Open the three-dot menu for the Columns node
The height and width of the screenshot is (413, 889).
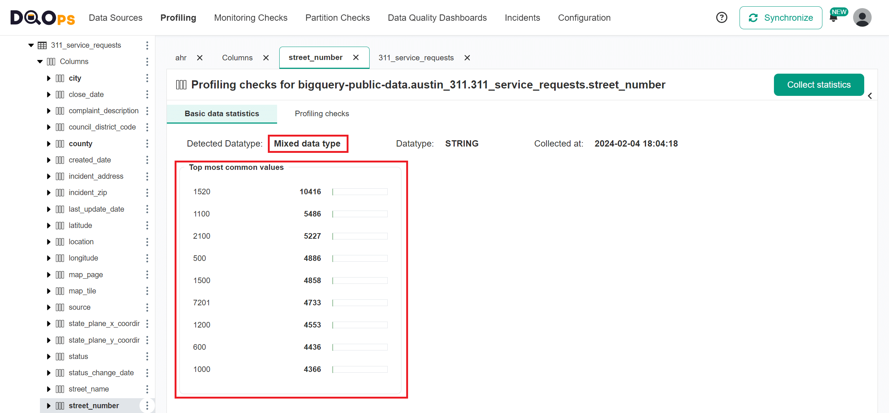(x=147, y=61)
